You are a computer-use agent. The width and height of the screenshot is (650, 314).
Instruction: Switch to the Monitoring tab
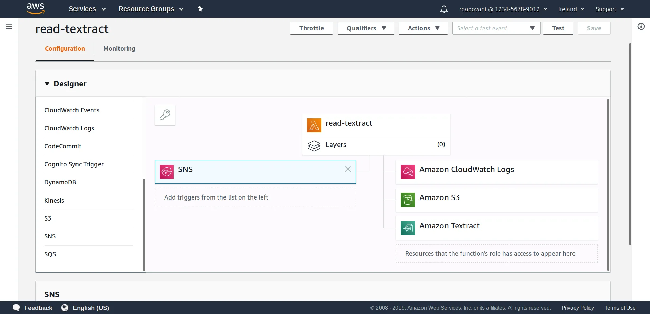click(x=119, y=49)
